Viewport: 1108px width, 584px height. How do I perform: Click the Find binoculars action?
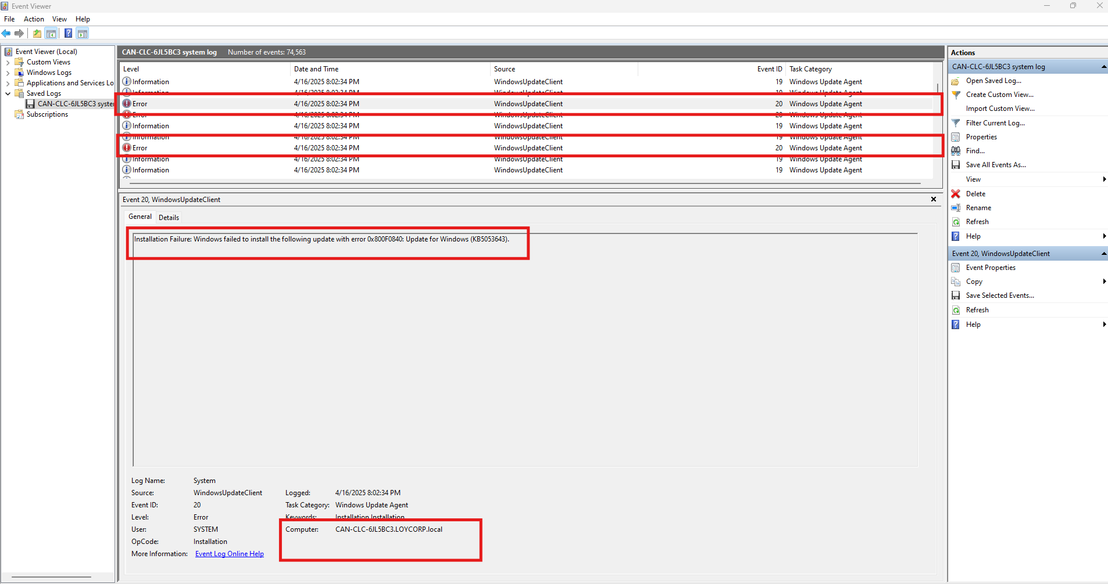975,151
